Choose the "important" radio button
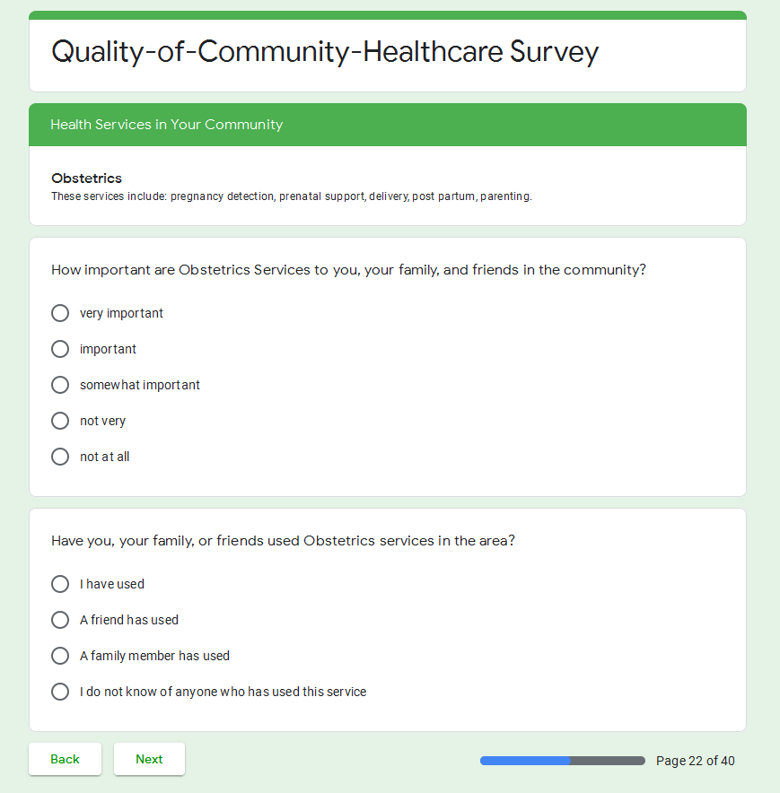 point(60,349)
